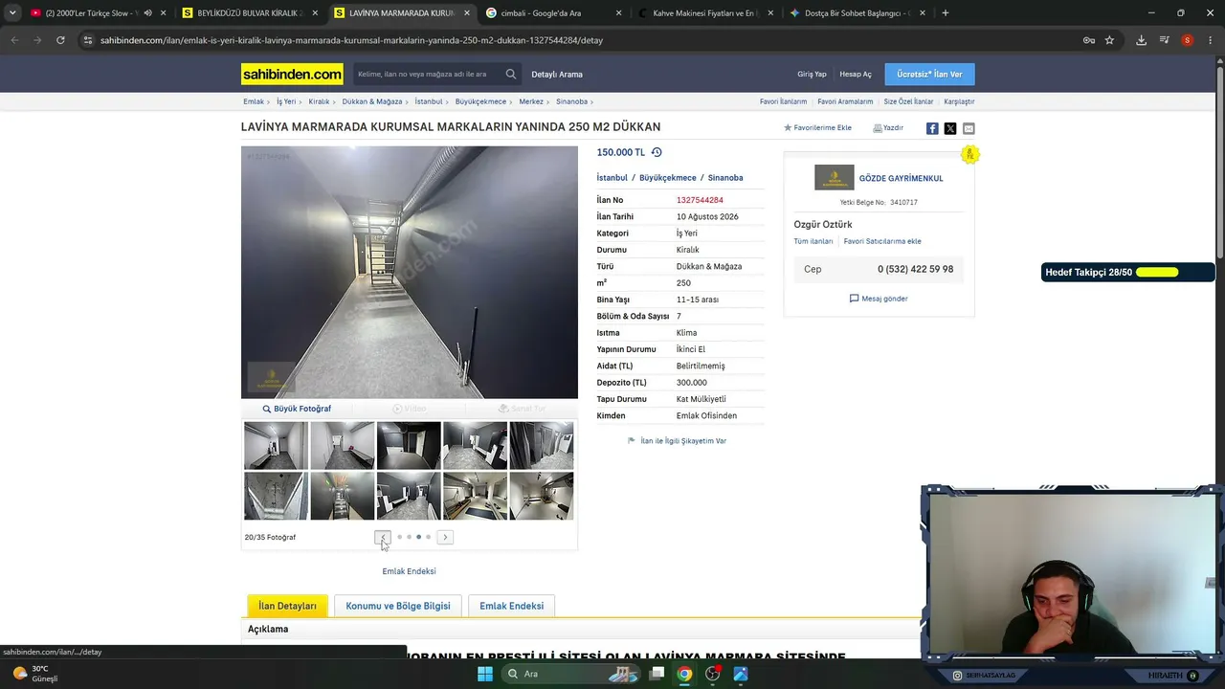Click the Sinanoba breadcrumb link

(x=571, y=101)
